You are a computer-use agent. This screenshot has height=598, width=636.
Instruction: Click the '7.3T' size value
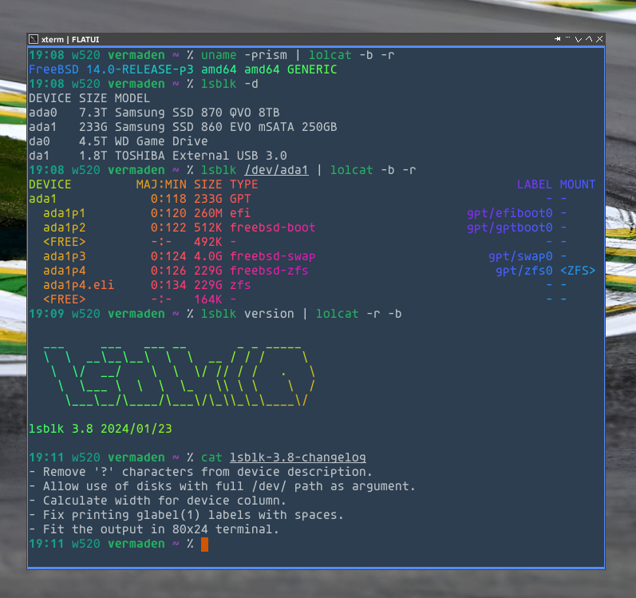[x=93, y=113]
